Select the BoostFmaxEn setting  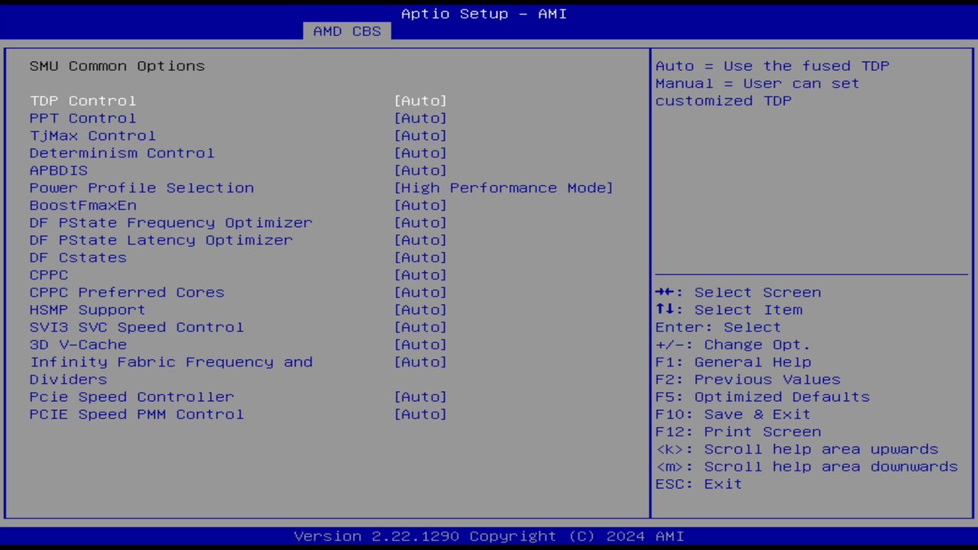[x=83, y=205]
